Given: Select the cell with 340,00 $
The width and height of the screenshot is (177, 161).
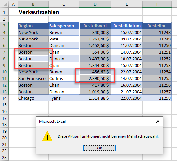Looking at the screenshot, I should pos(95,32).
